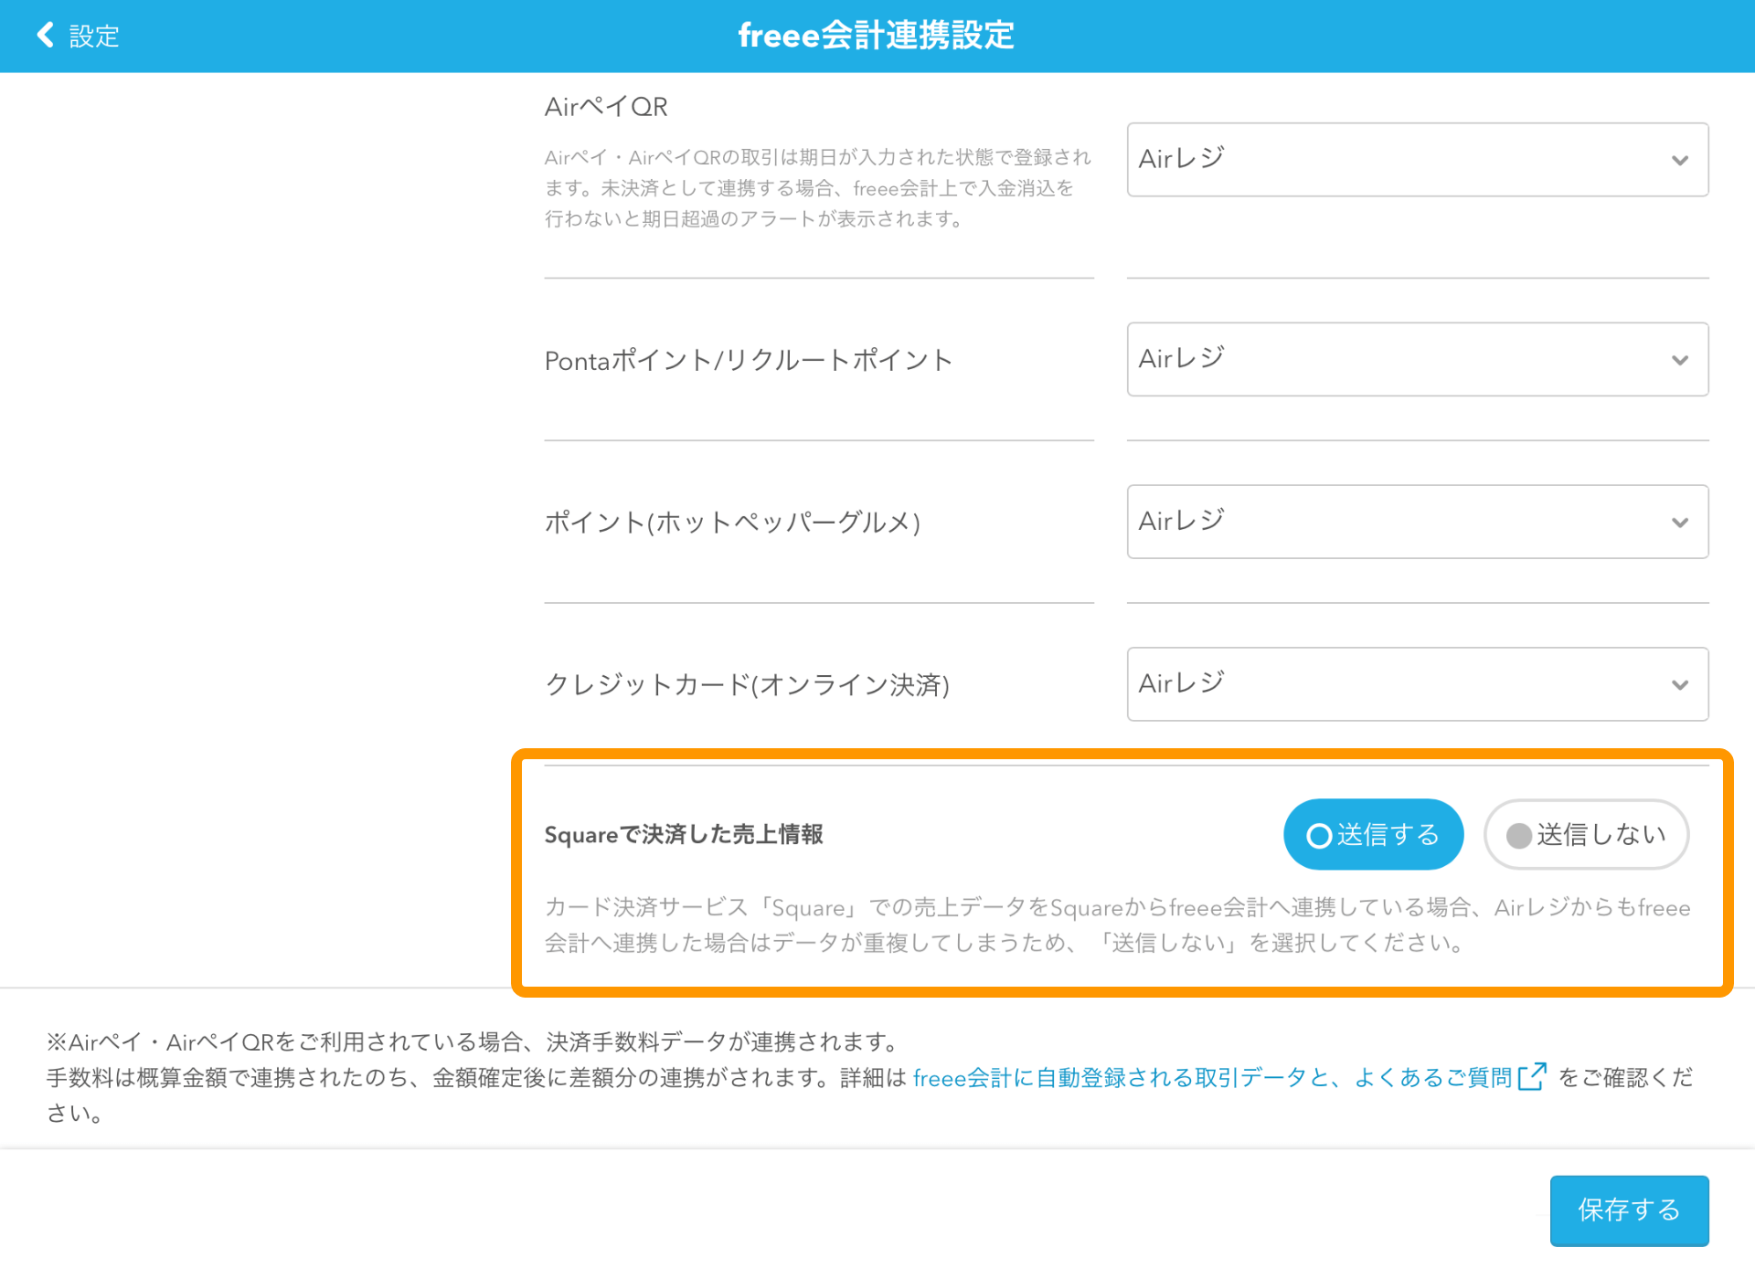Image resolution: width=1755 pixels, height=1279 pixels.
Task: Open the クレジットカード(オンライン決済) dropdown
Action: tap(1418, 684)
